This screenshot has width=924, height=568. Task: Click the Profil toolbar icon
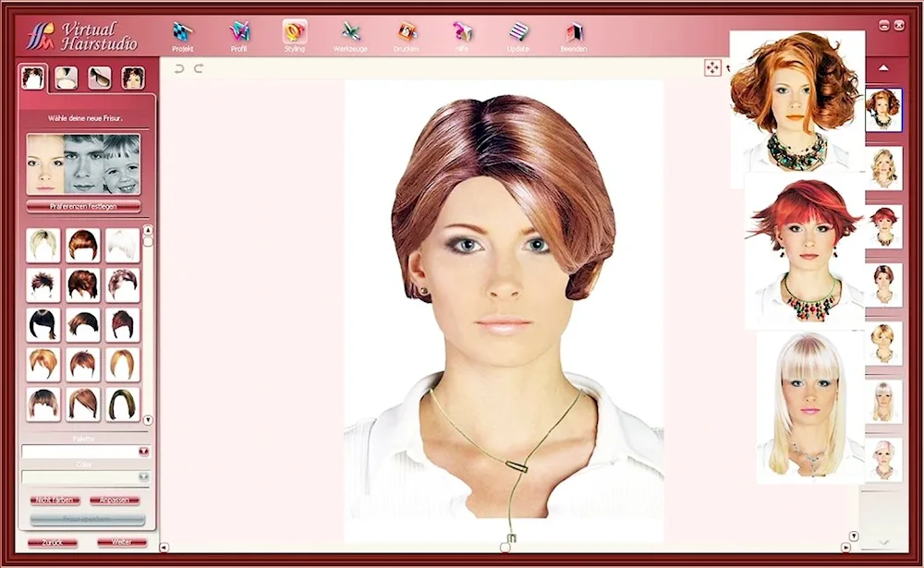[x=239, y=34]
